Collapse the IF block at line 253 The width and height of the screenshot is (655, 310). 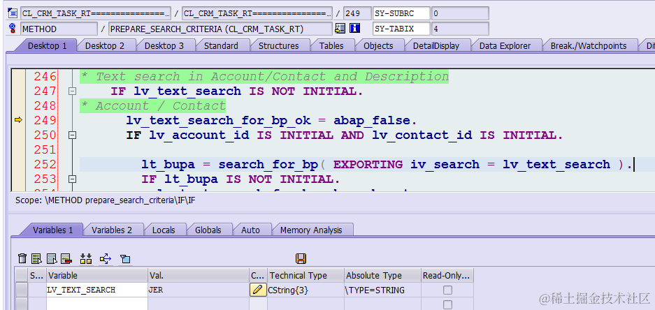click(72, 179)
